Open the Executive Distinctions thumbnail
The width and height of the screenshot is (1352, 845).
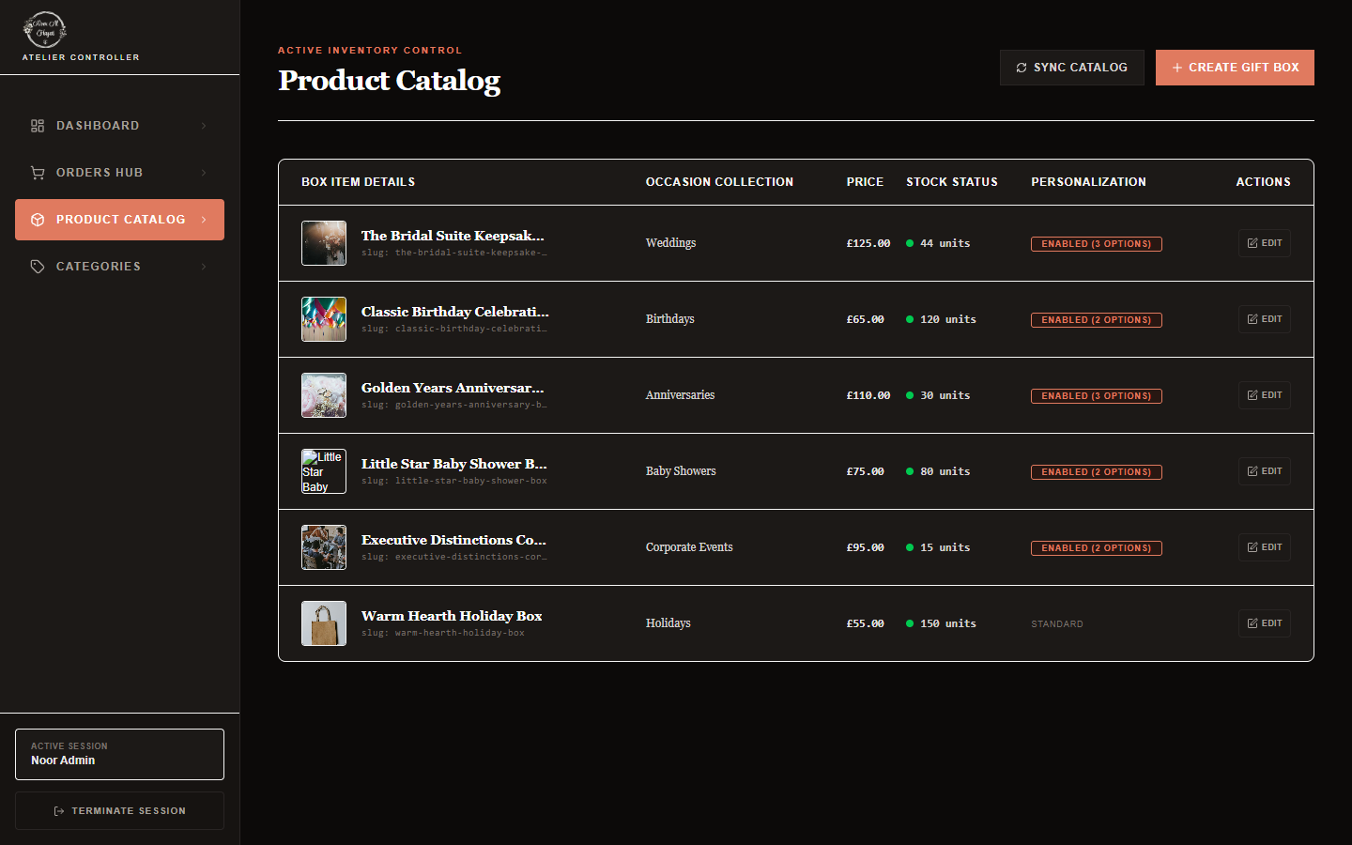324,547
